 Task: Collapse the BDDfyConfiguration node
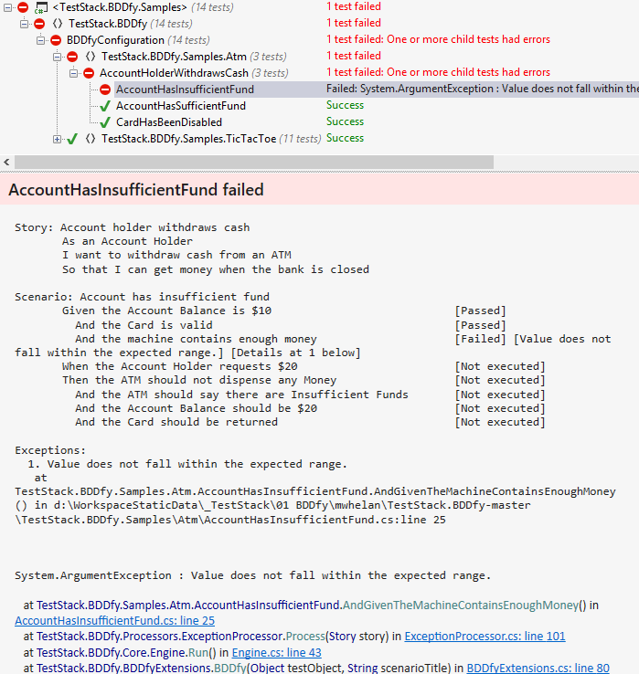pos(40,40)
